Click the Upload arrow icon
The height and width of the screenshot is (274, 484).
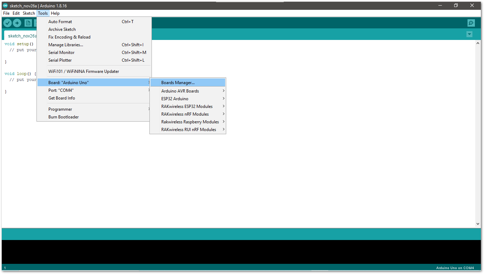[x=17, y=23]
